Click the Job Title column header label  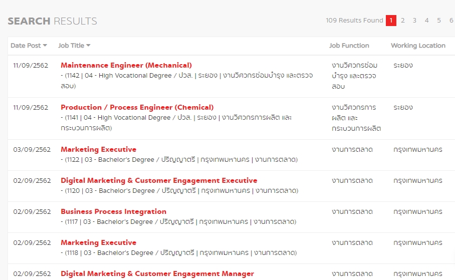tap(71, 46)
